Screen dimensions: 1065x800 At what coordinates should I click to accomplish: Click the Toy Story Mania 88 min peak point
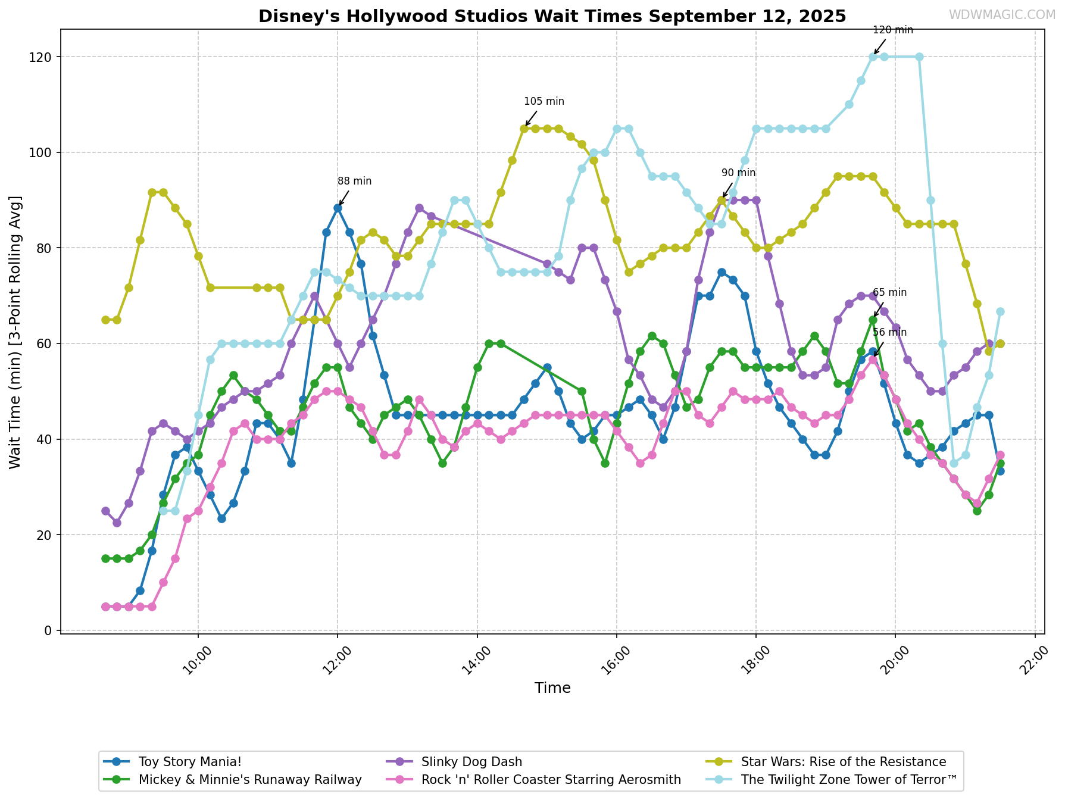pyautogui.click(x=338, y=208)
